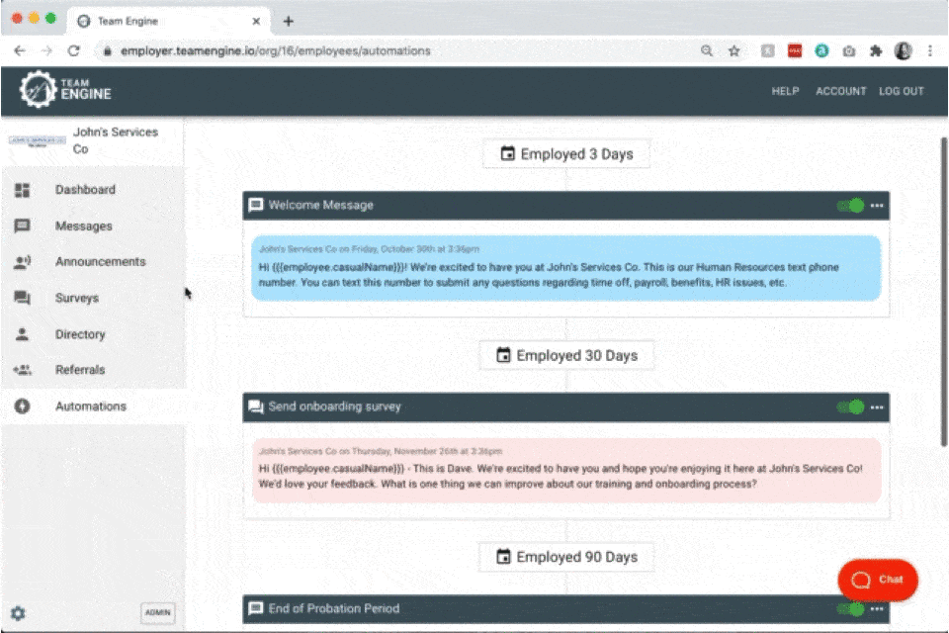Open the red Chat button
Viewport: 949px width, 633px height.
click(x=878, y=580)
